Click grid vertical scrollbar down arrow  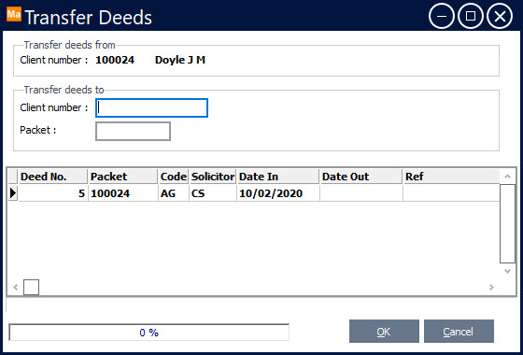[507, 271]
